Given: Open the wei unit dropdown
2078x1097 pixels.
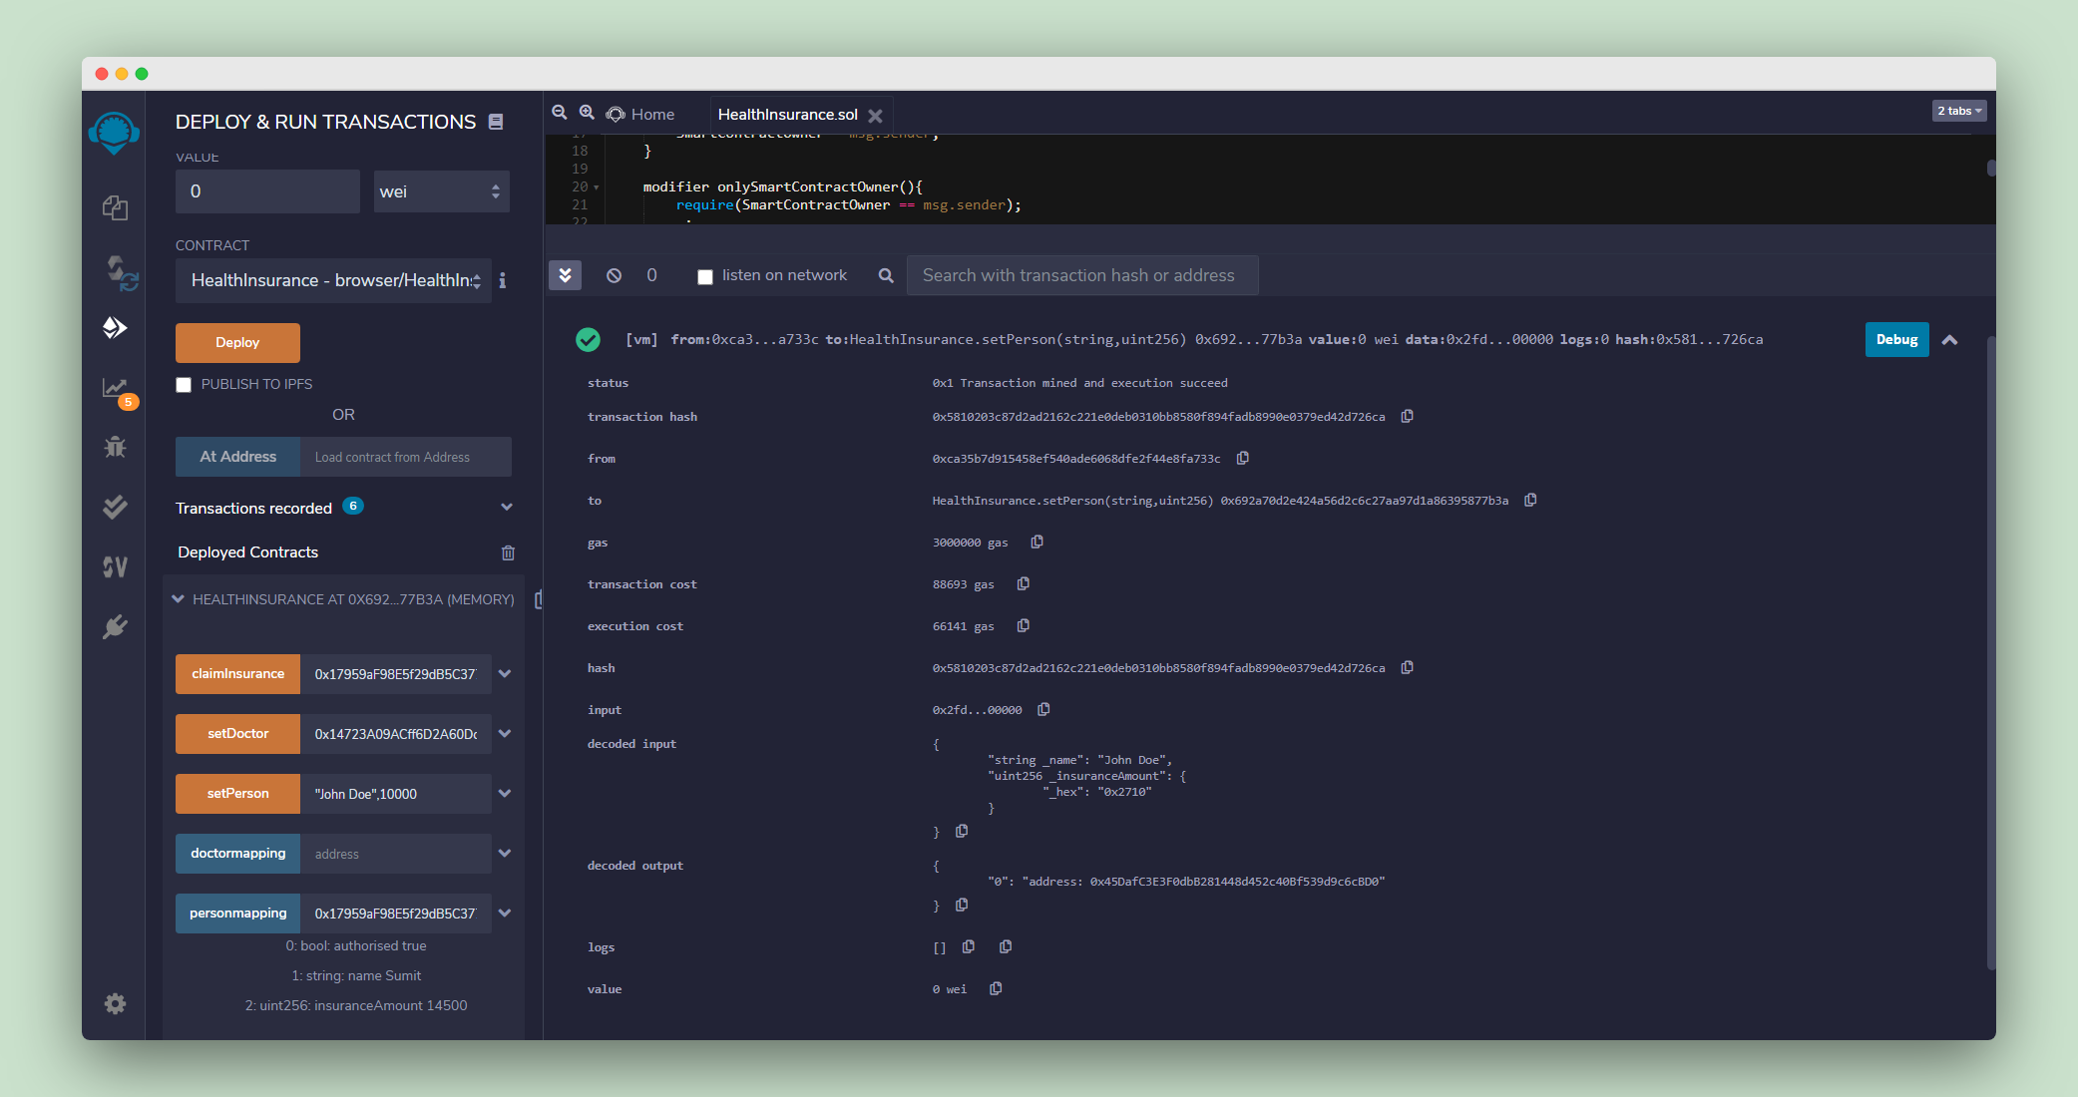Looking at the screenshot, I should [441, 191].
